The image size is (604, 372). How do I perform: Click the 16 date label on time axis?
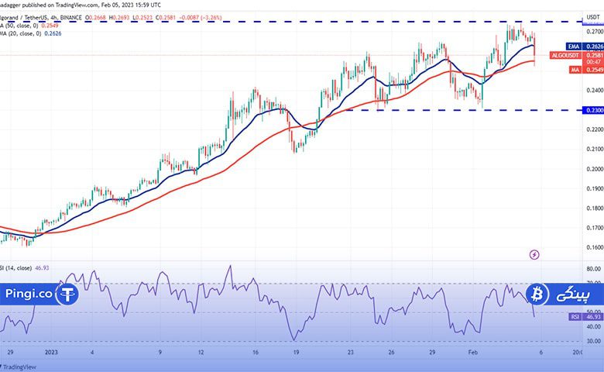coord(256,353)
